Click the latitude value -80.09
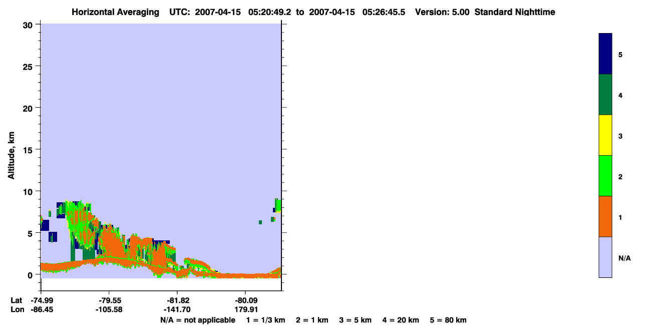The height and width of the screenshot is (334, 651). (x=245, y=300)
